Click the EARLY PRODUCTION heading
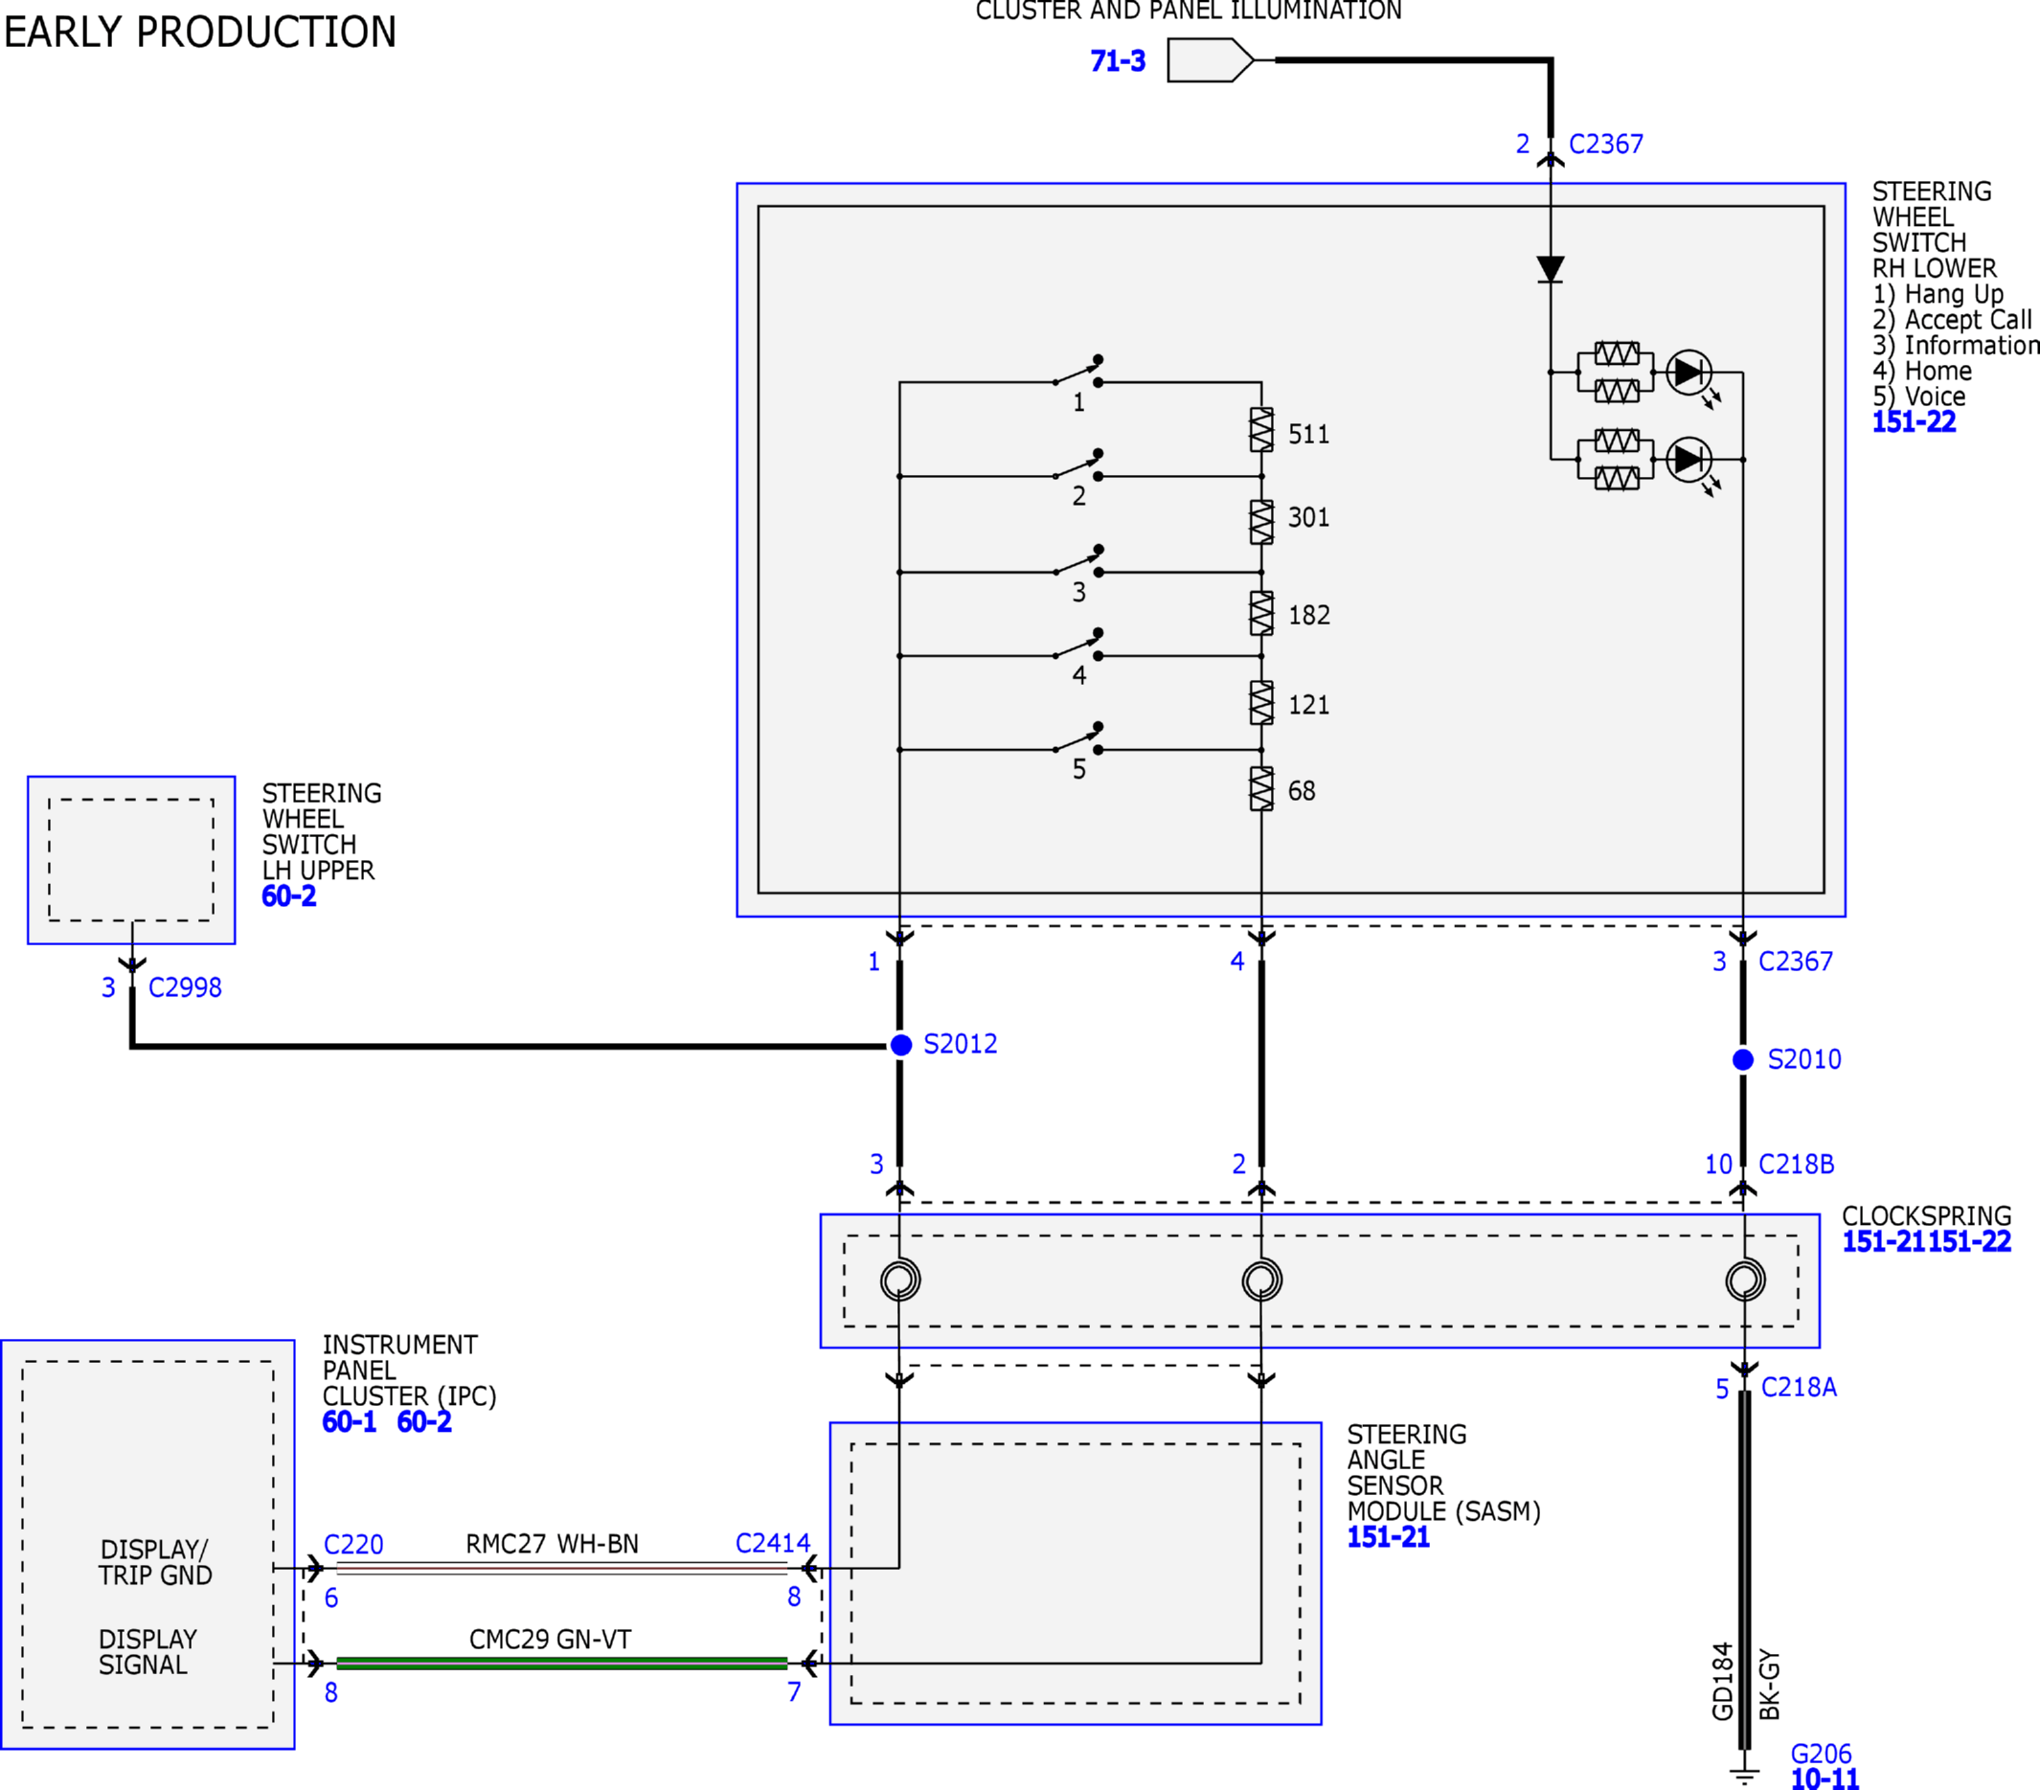Image resolution: width=2040 pixels, height=1790 pixels. coord(200,32)
